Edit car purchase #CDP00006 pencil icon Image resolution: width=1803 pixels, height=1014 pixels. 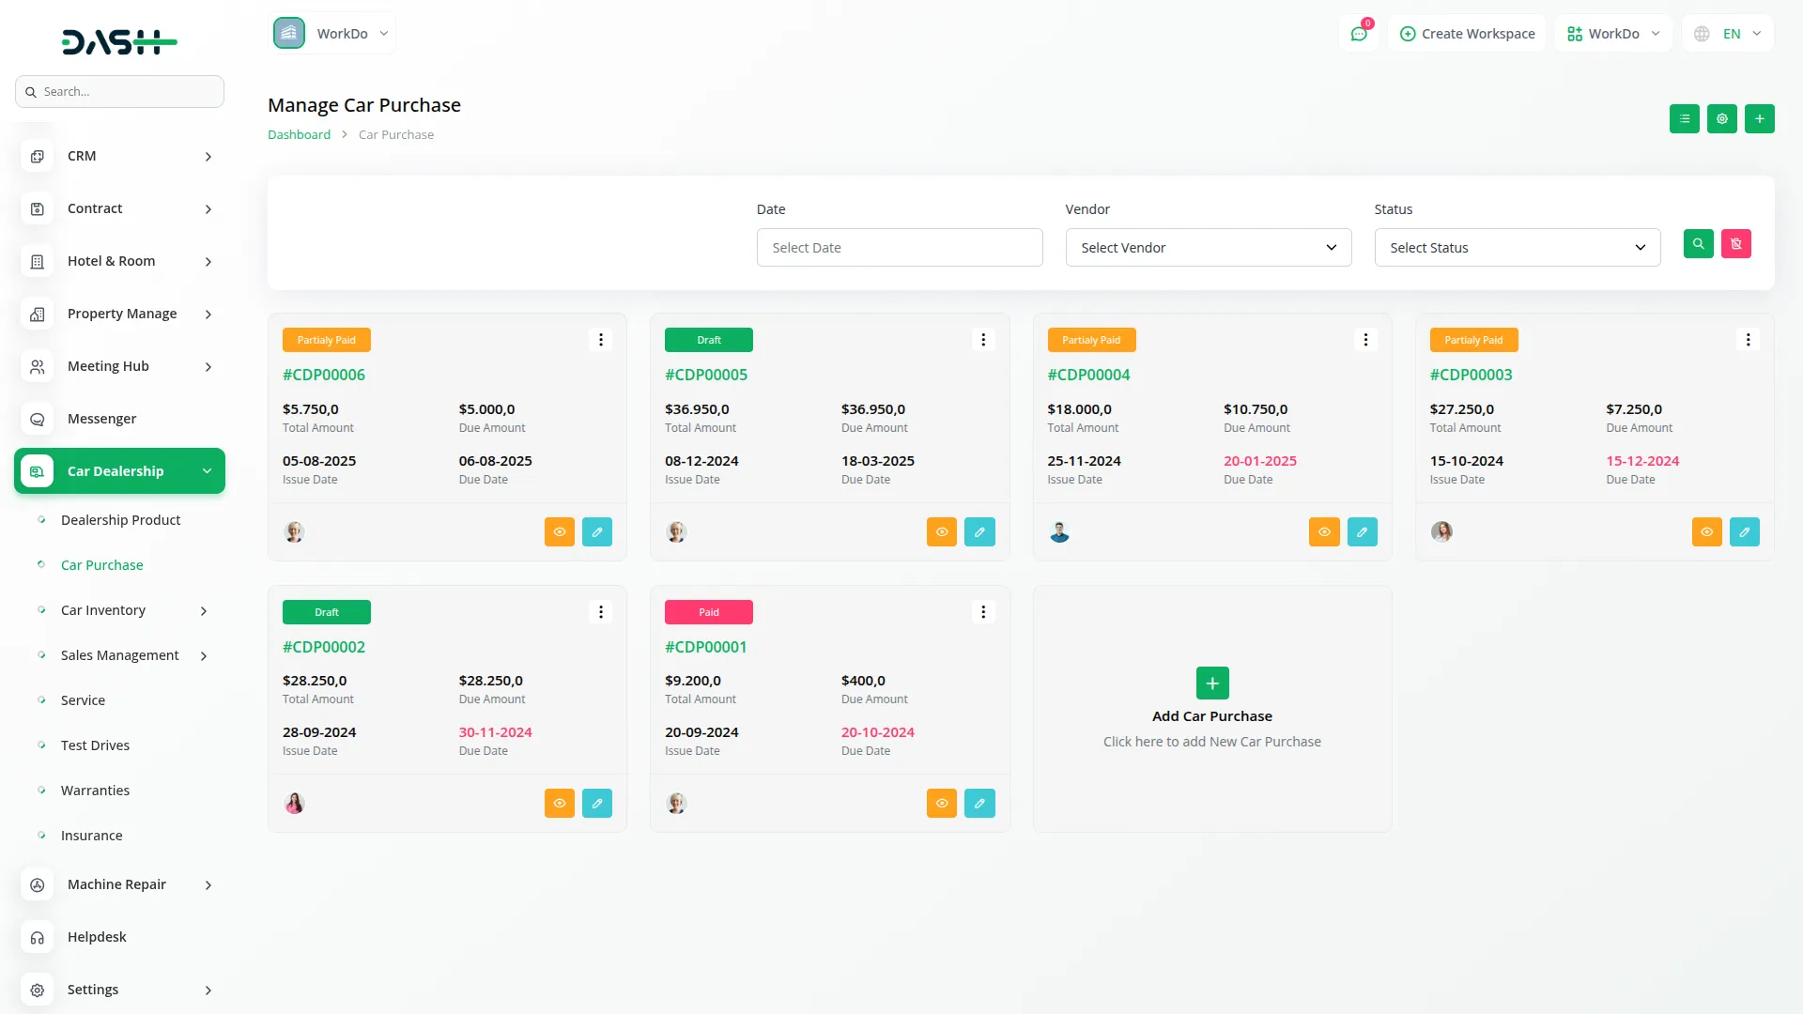(x=596, y=532)
